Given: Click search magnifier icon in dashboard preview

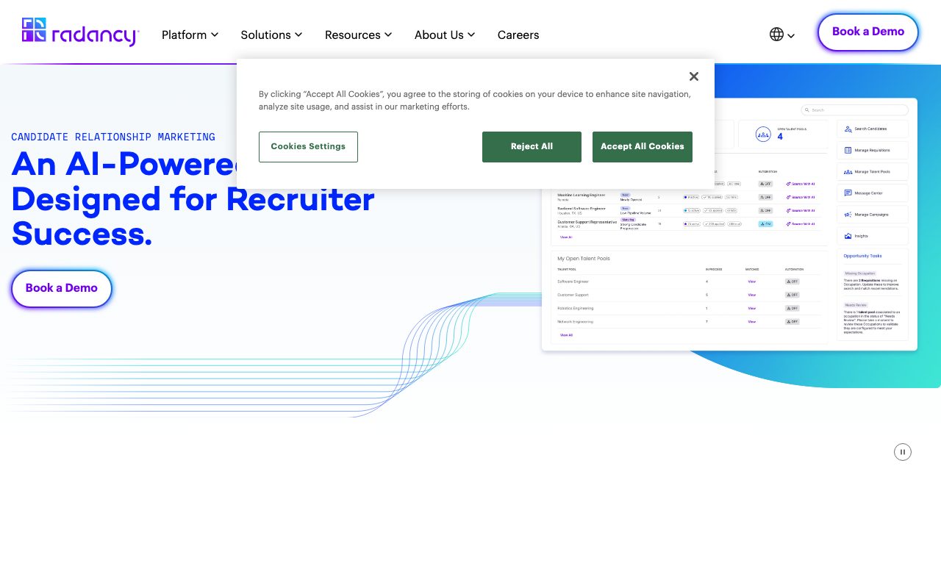Looking at the screenshot, I should [806, 110].
